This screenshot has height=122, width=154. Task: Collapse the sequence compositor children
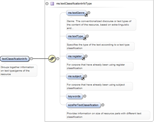click(58, 59)
